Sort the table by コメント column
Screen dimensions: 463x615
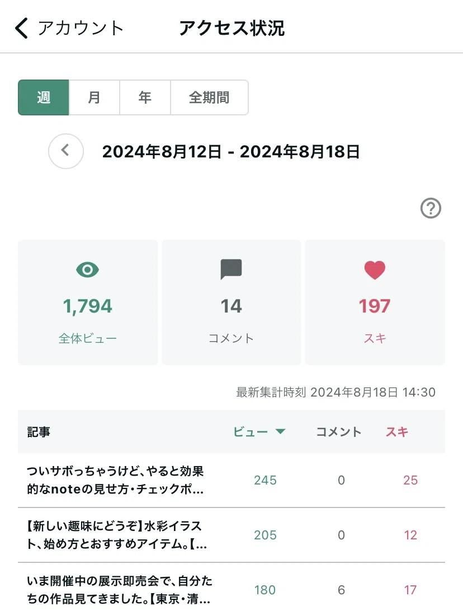click(338, 432)
